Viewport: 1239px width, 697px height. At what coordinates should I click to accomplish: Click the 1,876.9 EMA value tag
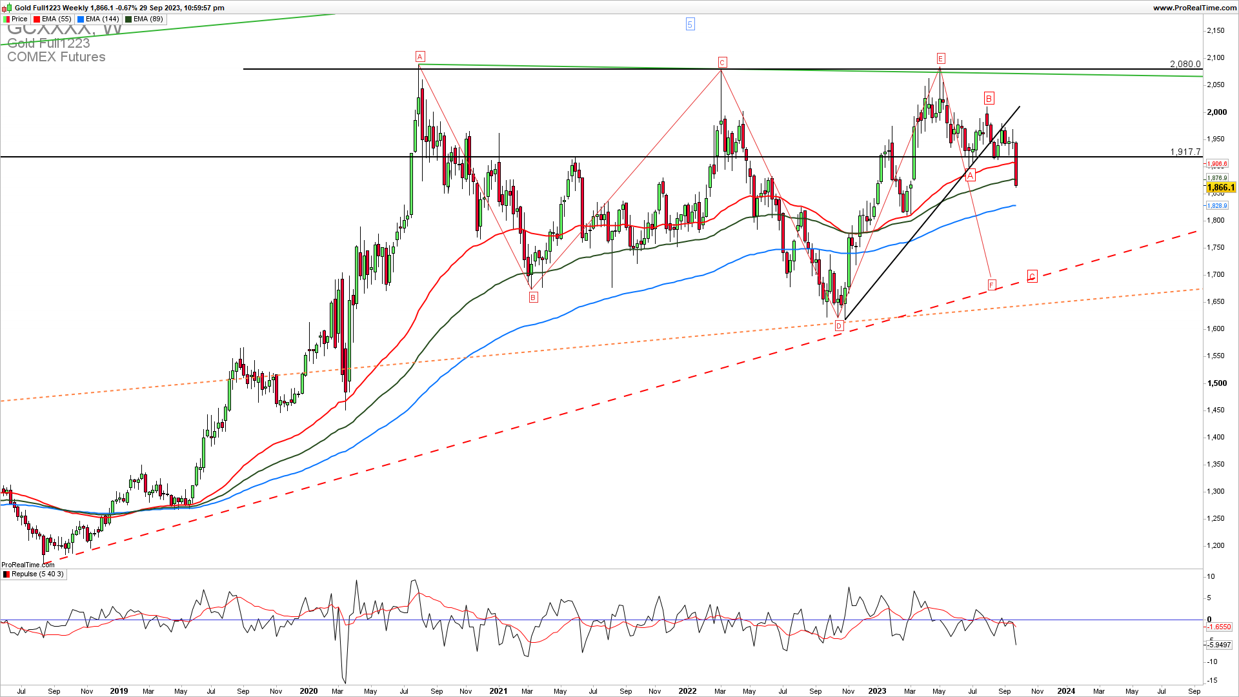(1217, 178)
